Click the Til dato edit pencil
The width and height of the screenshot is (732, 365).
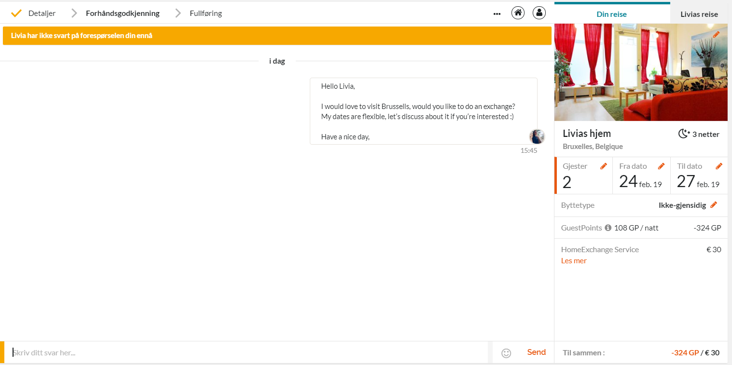click(x=719, y=166)
